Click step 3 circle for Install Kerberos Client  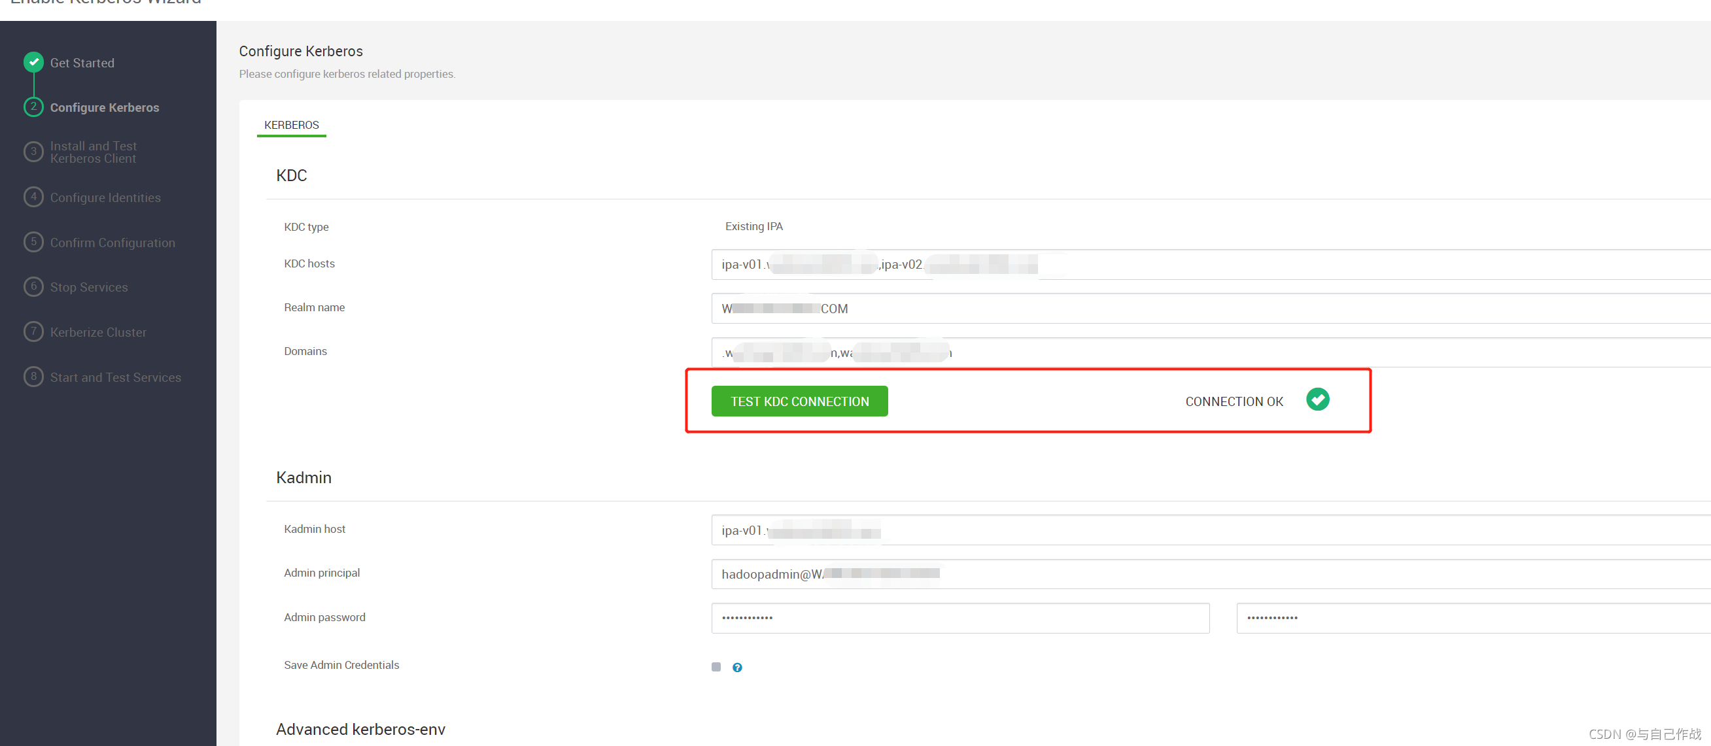(33, 151)
